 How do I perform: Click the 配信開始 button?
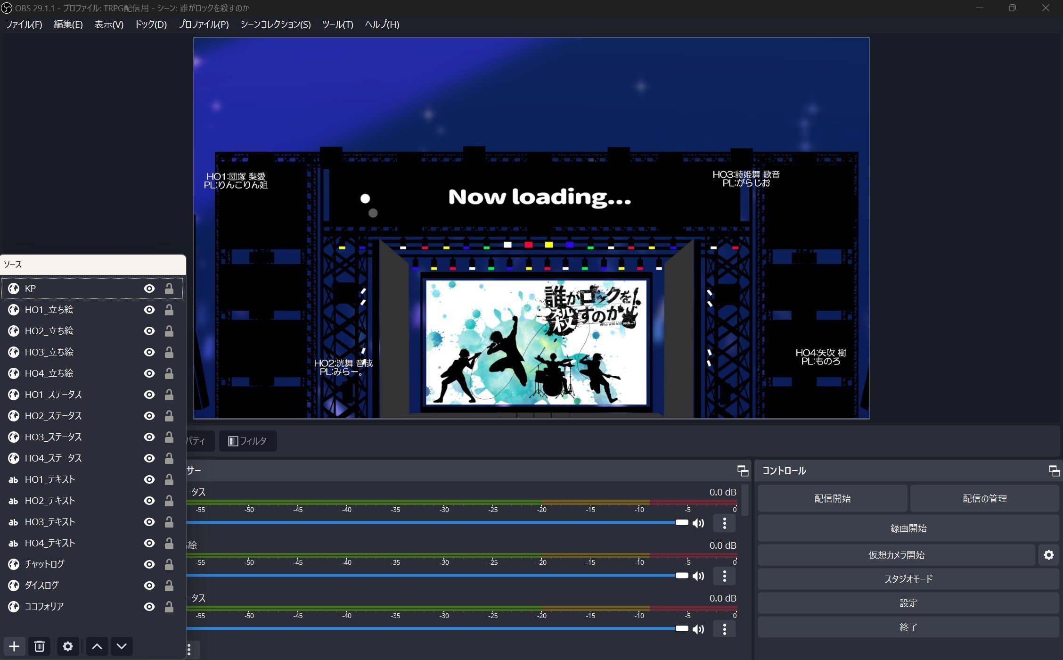[x=832, y=498]
